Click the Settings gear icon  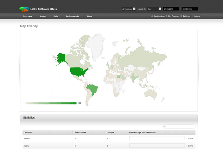(x=181, y=16)
